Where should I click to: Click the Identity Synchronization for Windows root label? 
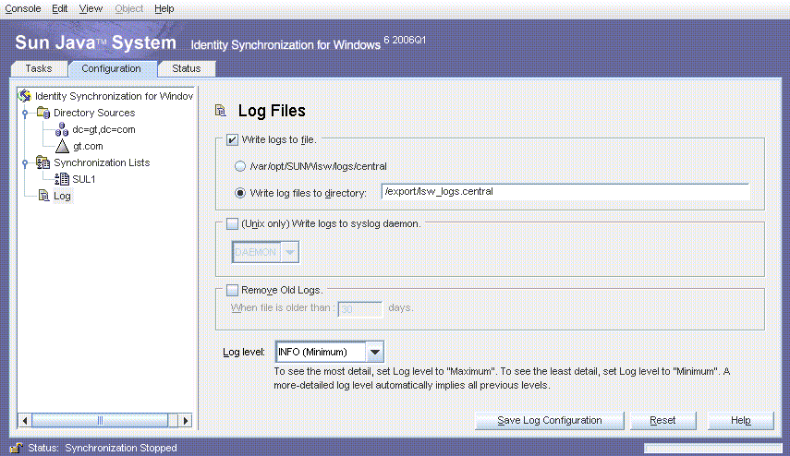114,96
